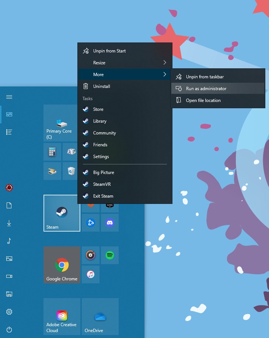Screen dimensions: 269x338
Task: Open the Steam tile
Action: [x=62, y=213]
